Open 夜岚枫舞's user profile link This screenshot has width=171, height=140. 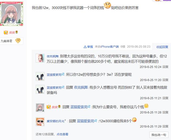pos(53,56)
